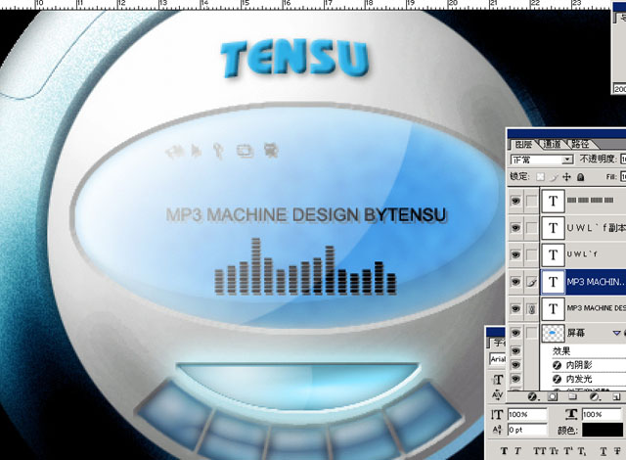The width and height of the screenshot is (626, 460).
Task: Hide the 'U W L ` f 副本' layer
Action: coord(515,228)
